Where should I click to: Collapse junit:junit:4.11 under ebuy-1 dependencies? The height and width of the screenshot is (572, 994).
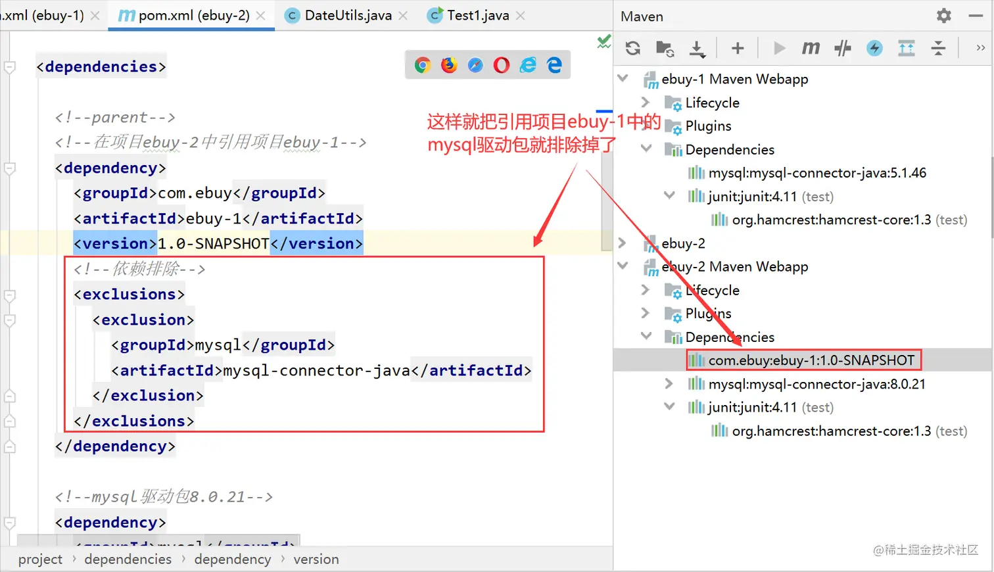click(669, 195)
